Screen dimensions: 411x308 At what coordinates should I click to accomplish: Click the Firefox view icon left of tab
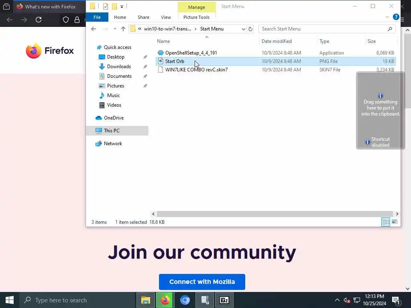[6, 7]
